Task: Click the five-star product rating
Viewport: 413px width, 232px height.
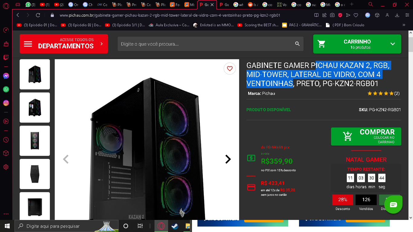Action: click(381, 93)
